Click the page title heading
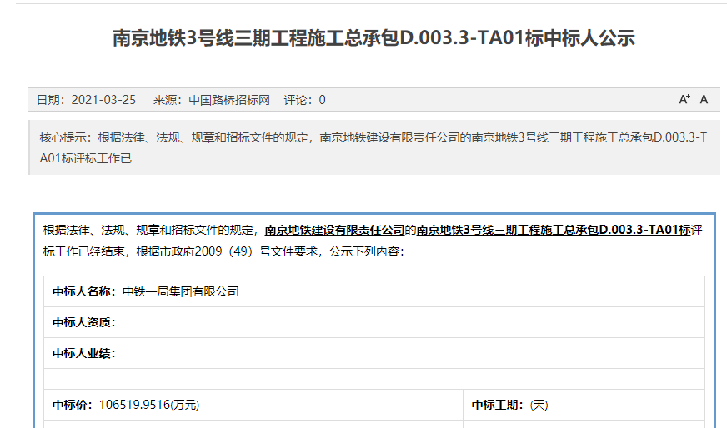The image size is (727, 428). click(374, 38)
